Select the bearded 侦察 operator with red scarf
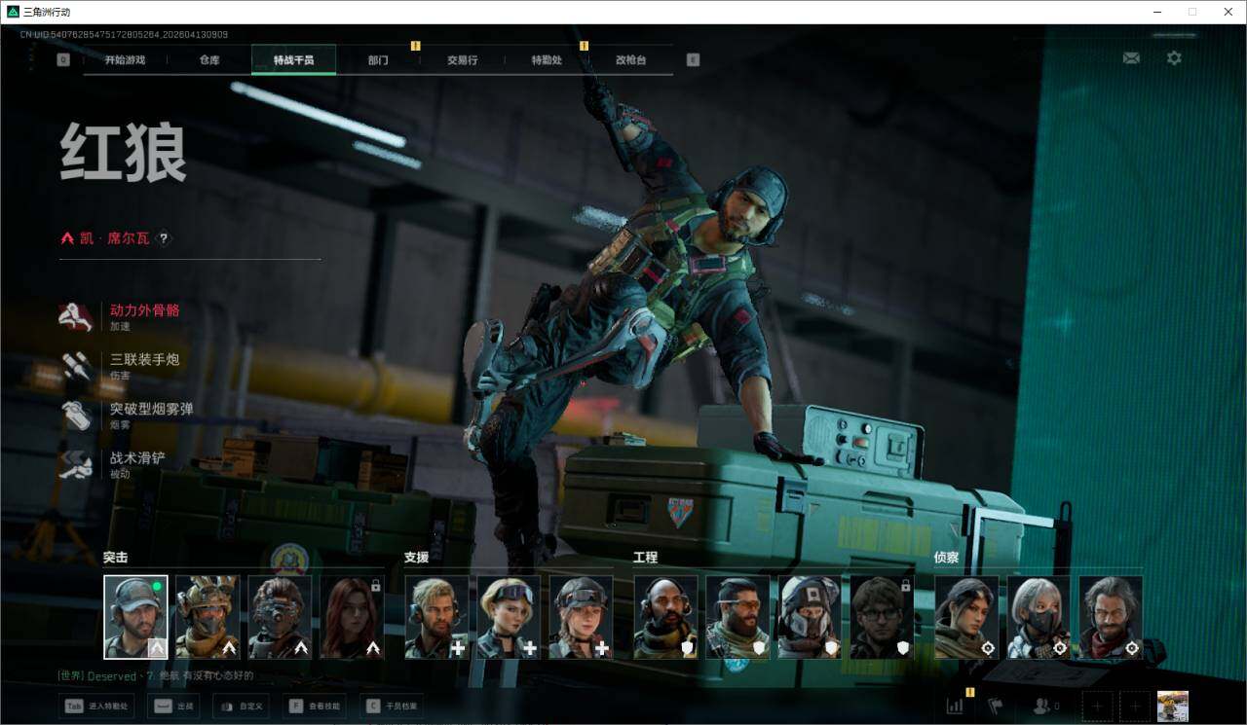1247x725 pixels. click(x=1111, y=617)
